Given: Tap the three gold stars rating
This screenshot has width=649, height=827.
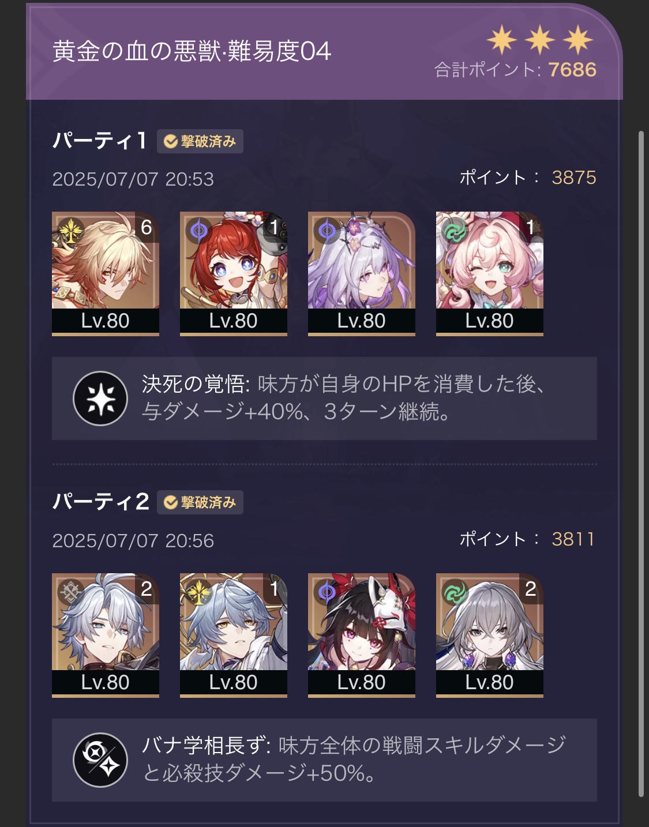Looking at the screenshot, I should [x=540, y=40].
